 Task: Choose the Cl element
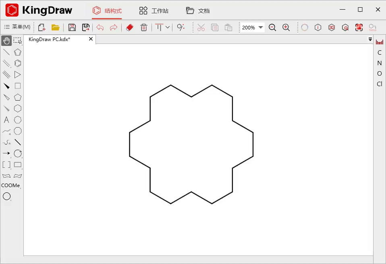point(380,84)
